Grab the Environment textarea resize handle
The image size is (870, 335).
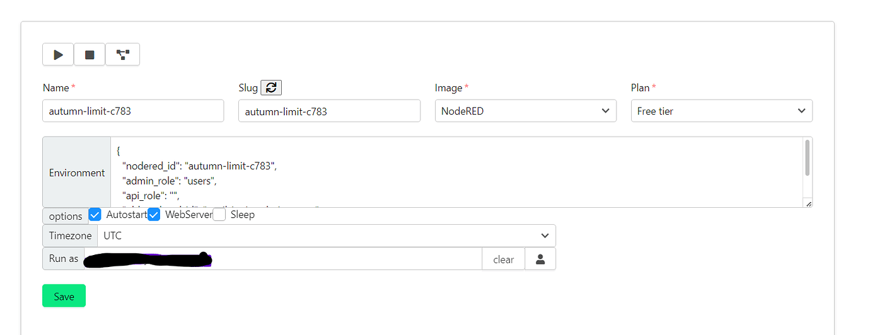[809, 203]
